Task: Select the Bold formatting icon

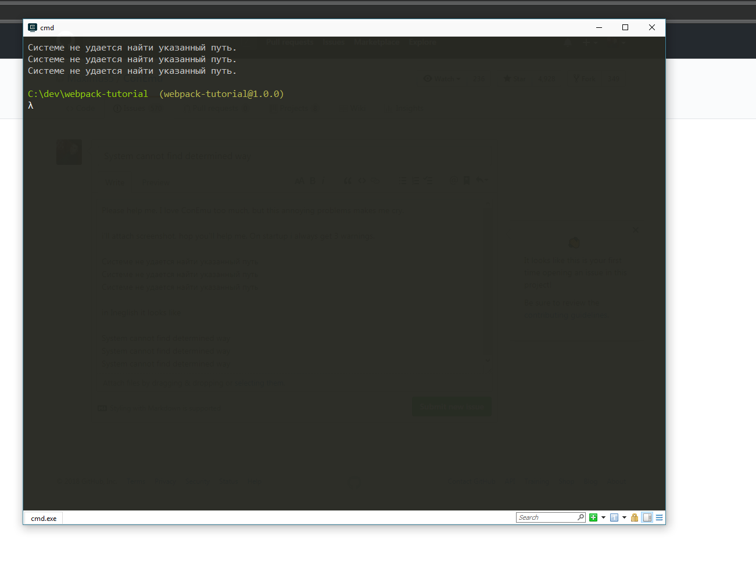Action: 313,181
